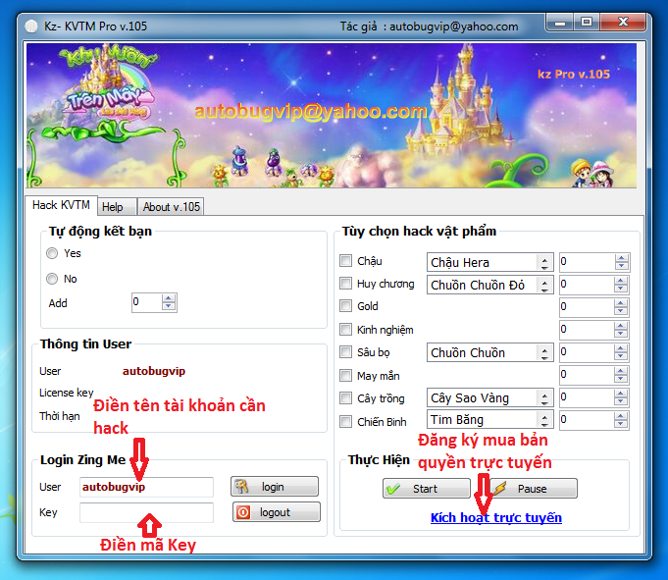The height and width of the screenshot is (580, 668).
Task: Click the Chậu quantity stepper arrows
Action: click(621, 262)
